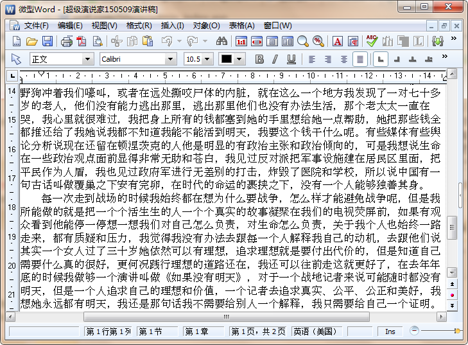Save document with the floppy disk icon

tap(48, 42)
